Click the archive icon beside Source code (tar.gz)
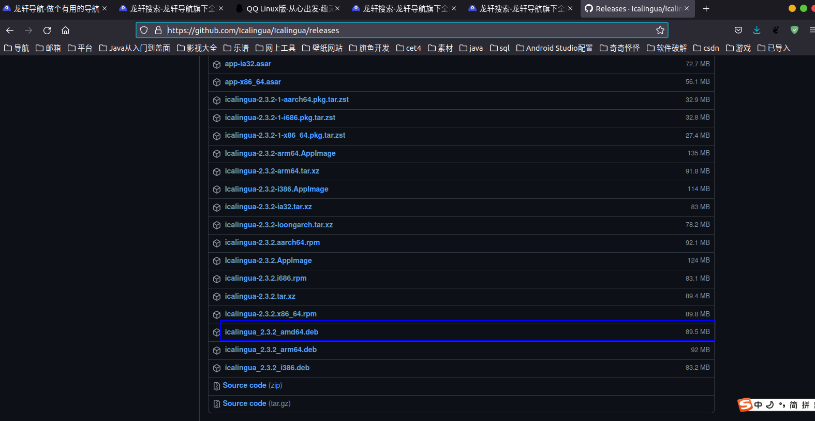 pyautogui.click(x=217, y=404)
